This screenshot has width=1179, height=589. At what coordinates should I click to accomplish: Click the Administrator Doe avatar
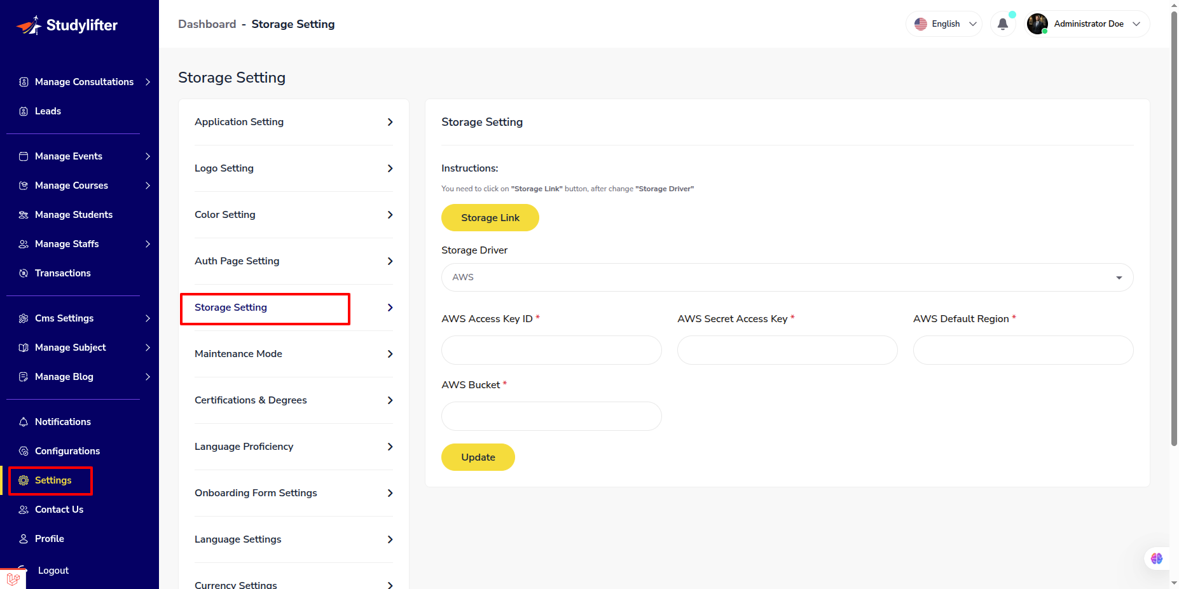pos(1037,24)
